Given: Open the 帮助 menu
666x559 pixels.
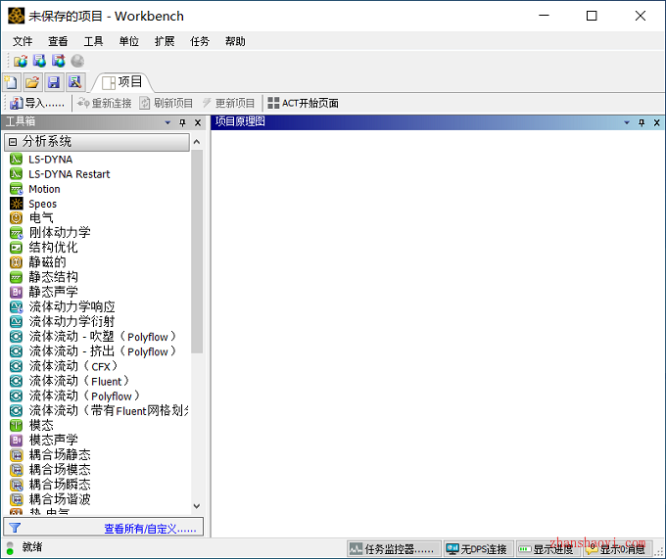Looking at the screenshot, I should click(x=235, y=41).
